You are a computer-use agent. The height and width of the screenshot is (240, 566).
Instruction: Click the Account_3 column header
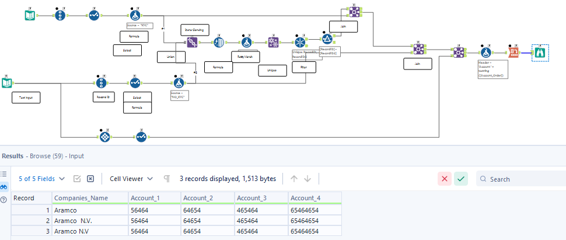[x=261, y=198]
